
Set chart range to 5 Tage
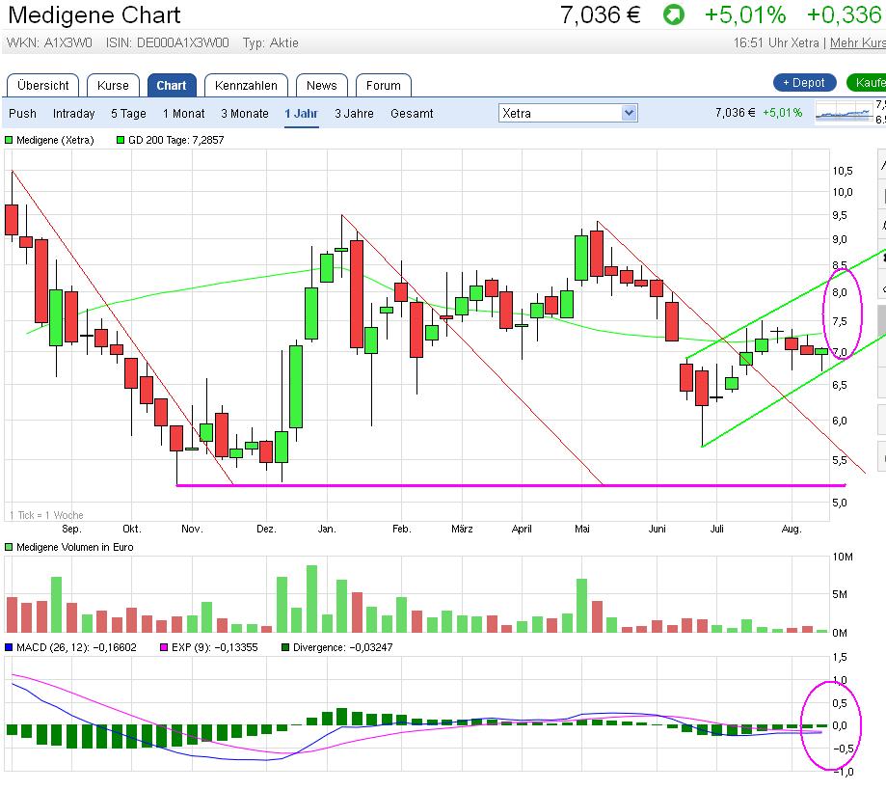128,114
